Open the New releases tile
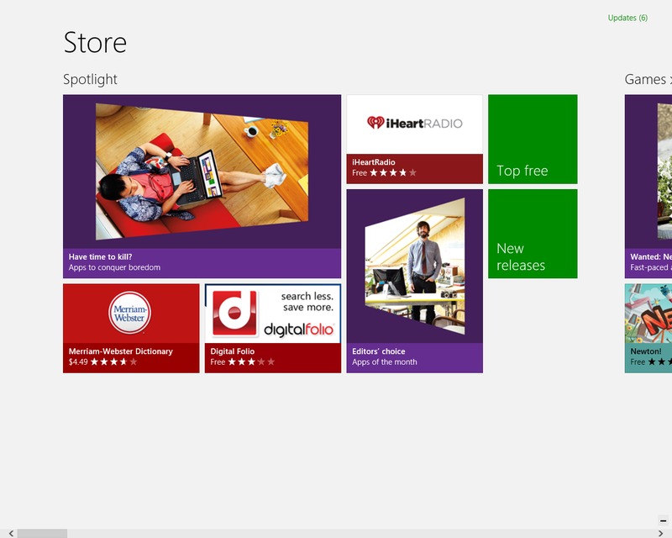Image resolution: width=672 pixels, height=538 pixels. point(532,234)
